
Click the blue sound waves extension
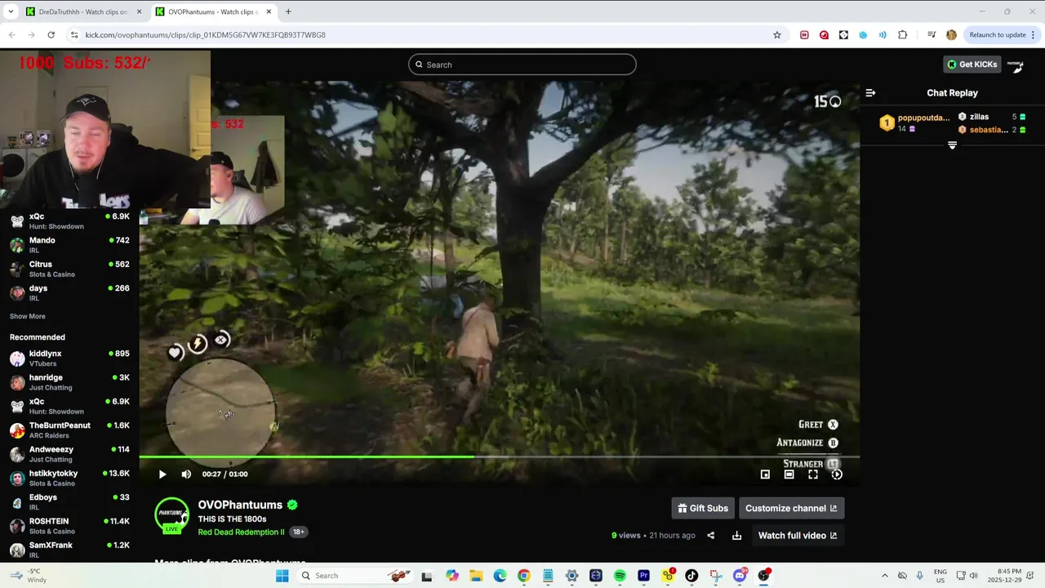(883, 35)
